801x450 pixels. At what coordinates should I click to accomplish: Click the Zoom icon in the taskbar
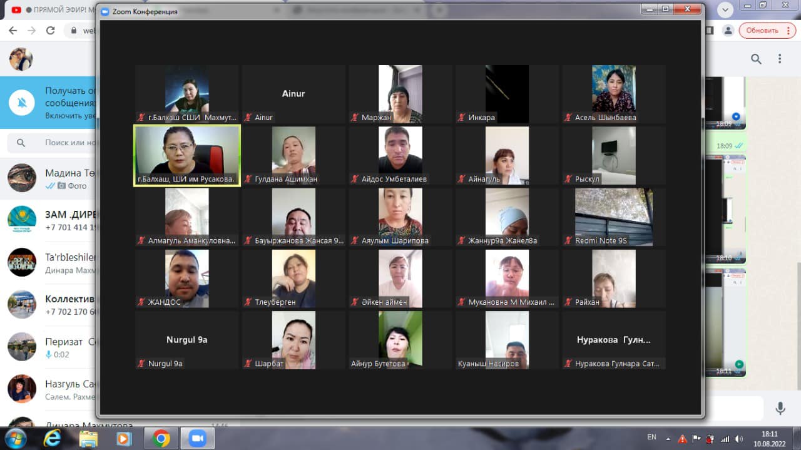[x=198, y=439]
